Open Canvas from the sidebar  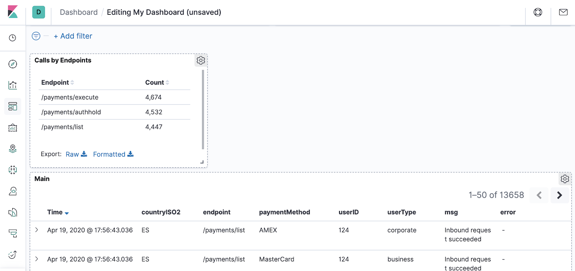13,127
